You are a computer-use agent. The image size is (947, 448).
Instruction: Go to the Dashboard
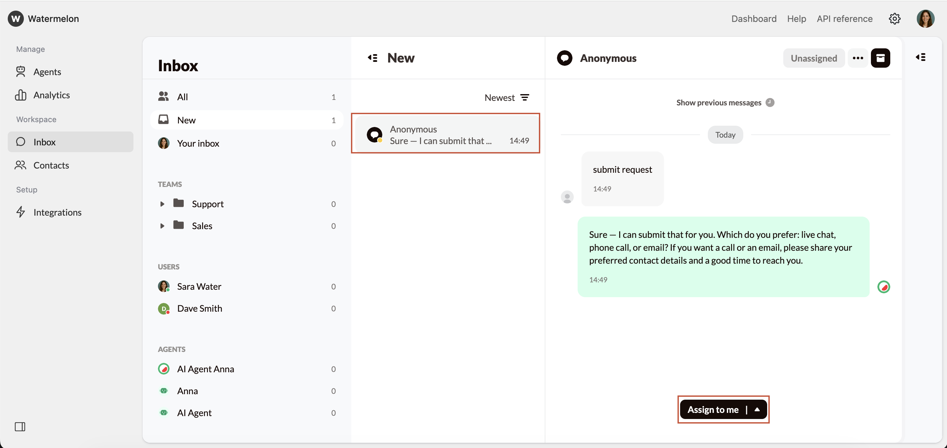[754, 19]
